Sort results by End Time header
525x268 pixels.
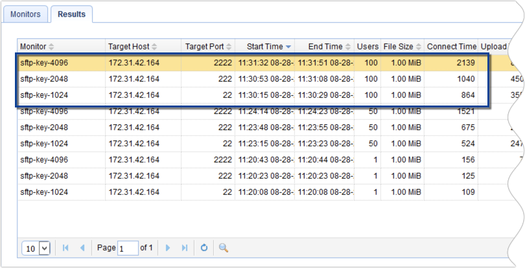point(325,47)
